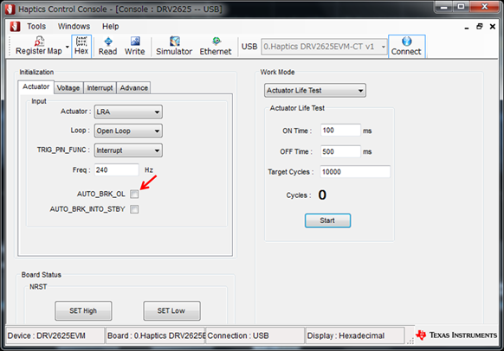The width and height of the screenshot is (504, 351).
Task: Click the title bar application icon
Action: 10,9
